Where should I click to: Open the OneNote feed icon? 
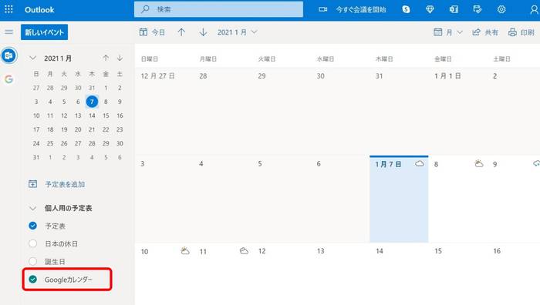point(454,9)
